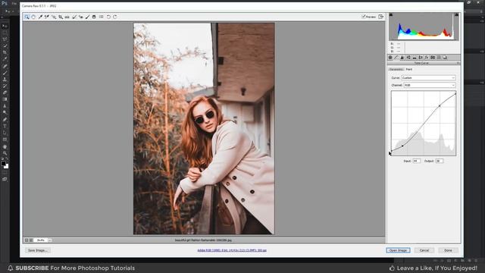Click zoom in plus button below preview
This screenshot has height=273, width=485.
pyautogui.click(x=31, y=240)
